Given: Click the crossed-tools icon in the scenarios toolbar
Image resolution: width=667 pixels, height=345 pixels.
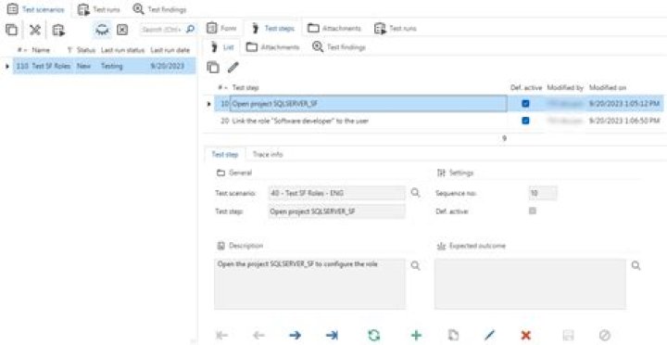Looking at the screenshot, I should (x=34, y=30).
